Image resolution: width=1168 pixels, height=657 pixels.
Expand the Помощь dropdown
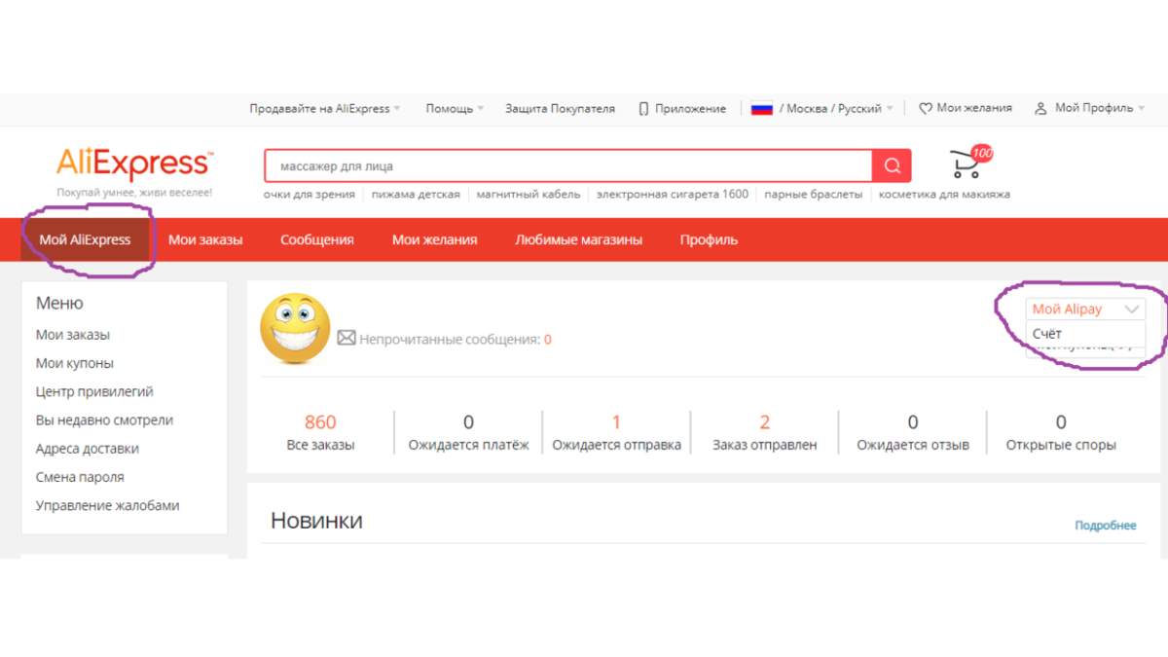[455, 109]
